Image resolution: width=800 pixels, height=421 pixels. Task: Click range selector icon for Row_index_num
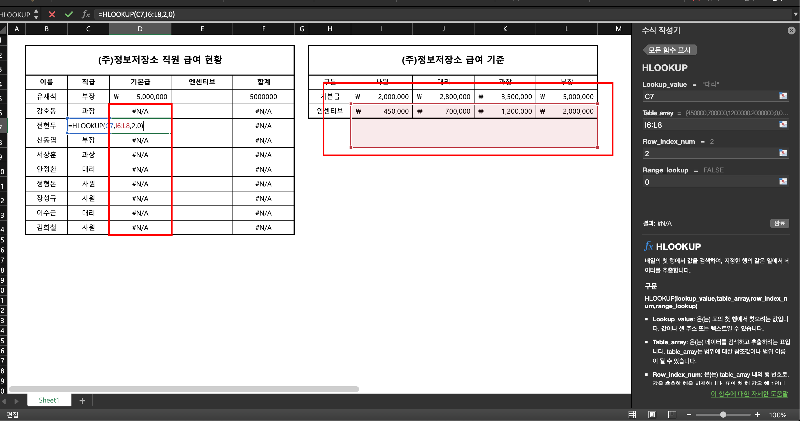point(783,153)
